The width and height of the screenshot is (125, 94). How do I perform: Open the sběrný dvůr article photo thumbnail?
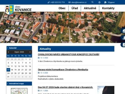pos(106,90)
